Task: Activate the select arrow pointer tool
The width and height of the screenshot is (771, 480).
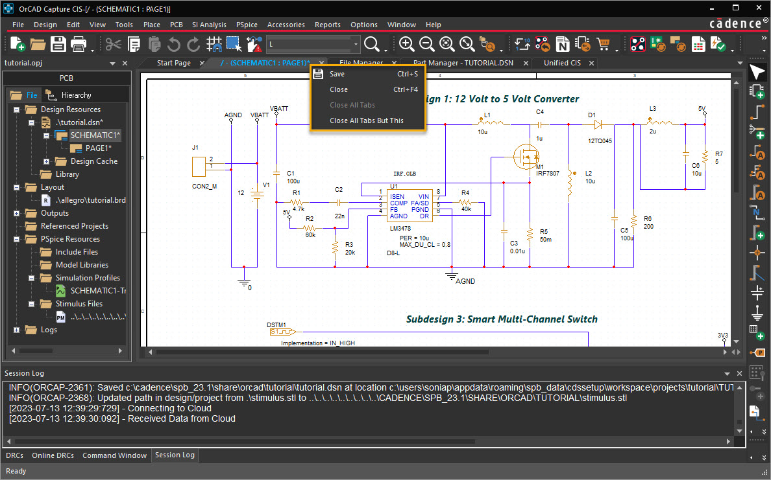Action: (x=757, y=71)
